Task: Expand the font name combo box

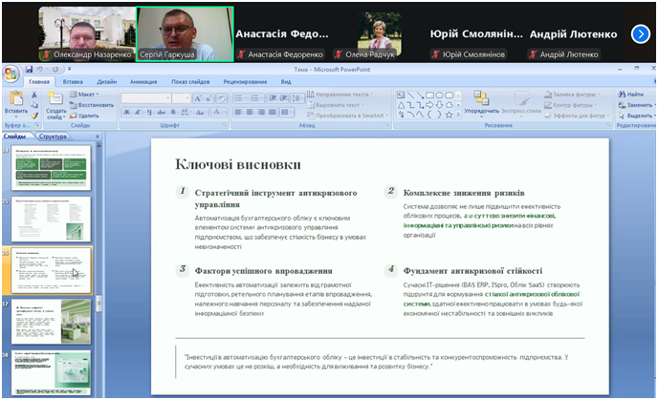Action: tap(169, 98)
